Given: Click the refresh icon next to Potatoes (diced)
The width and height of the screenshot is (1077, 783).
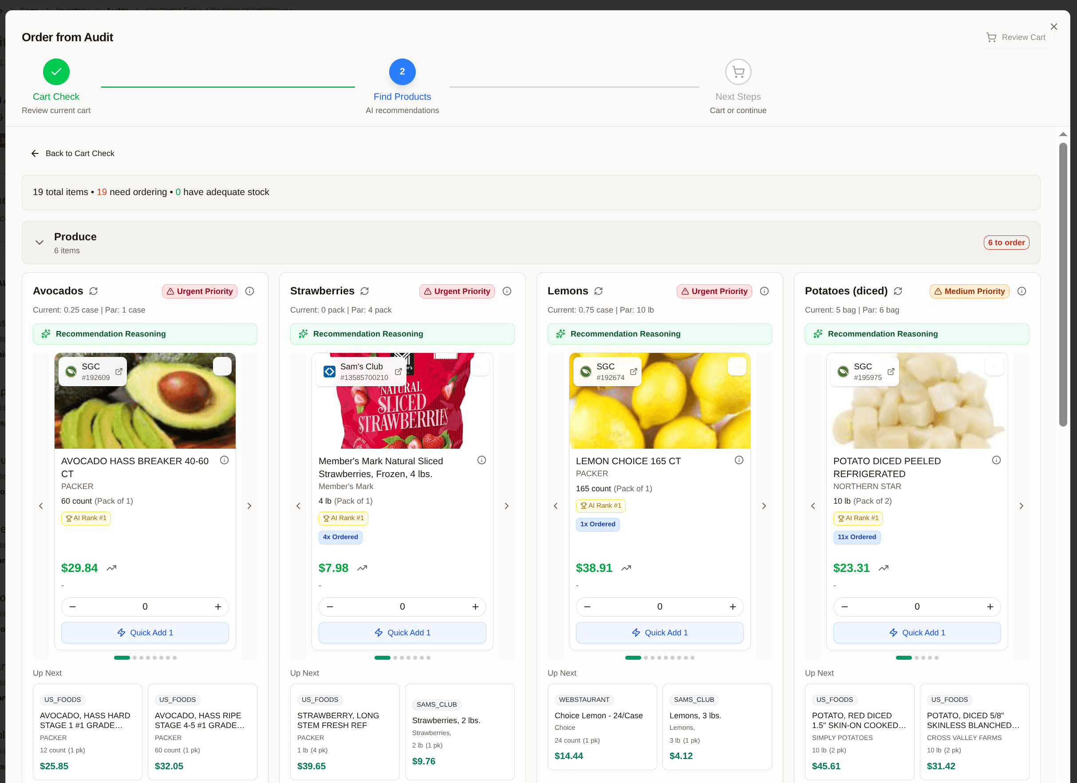Looking at the screenshot, I should point(899,291).
